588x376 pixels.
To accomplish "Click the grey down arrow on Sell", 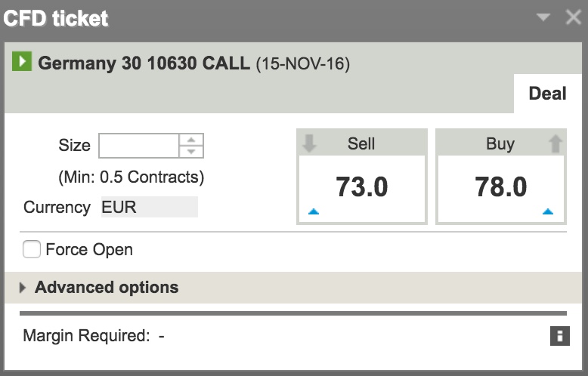I will (x=309, y=143).
